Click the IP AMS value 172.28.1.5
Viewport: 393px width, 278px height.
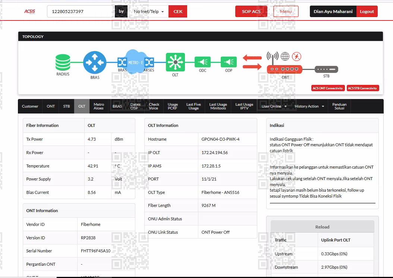tap(211, 166)
